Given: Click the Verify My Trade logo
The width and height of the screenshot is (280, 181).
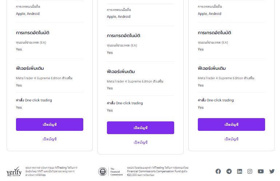Looking at the screenshot, I should 14,172.
